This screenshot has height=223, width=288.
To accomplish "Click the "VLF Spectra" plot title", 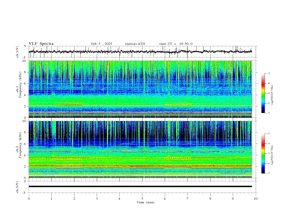I will pos(41,44).
